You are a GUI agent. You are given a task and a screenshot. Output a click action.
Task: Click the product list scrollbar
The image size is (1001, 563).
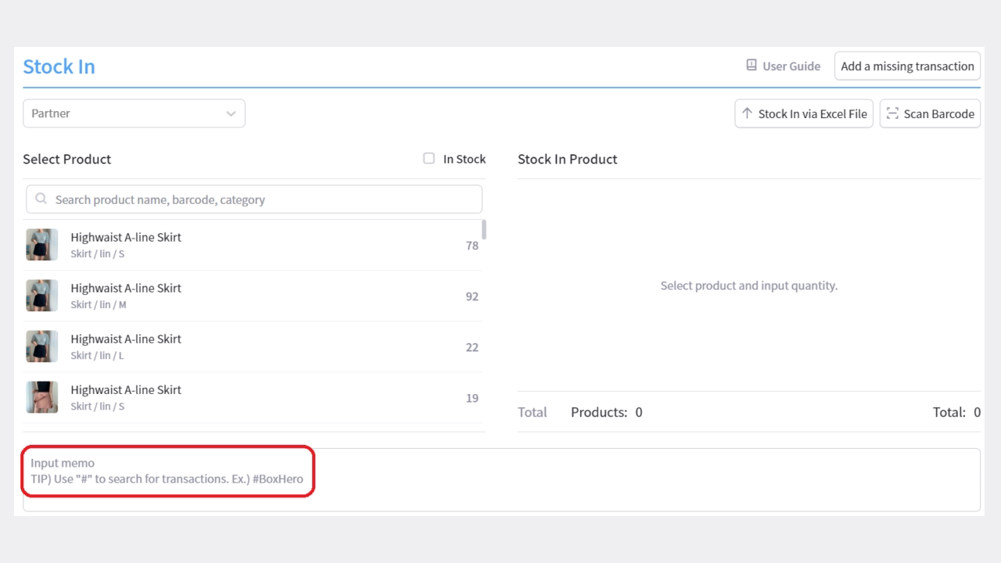(484, 229)
